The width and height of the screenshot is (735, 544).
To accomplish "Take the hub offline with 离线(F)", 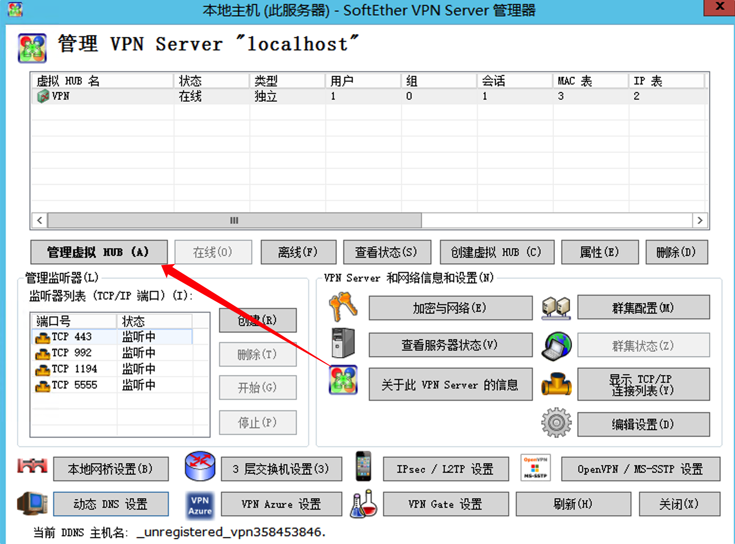I will coord(298,252).
